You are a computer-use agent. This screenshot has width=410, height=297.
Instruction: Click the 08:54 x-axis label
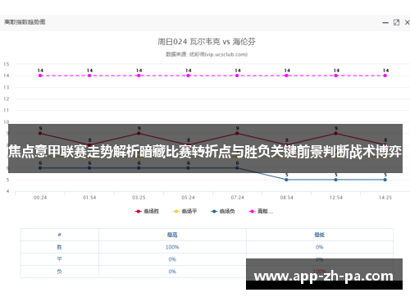tap(286, 198)
